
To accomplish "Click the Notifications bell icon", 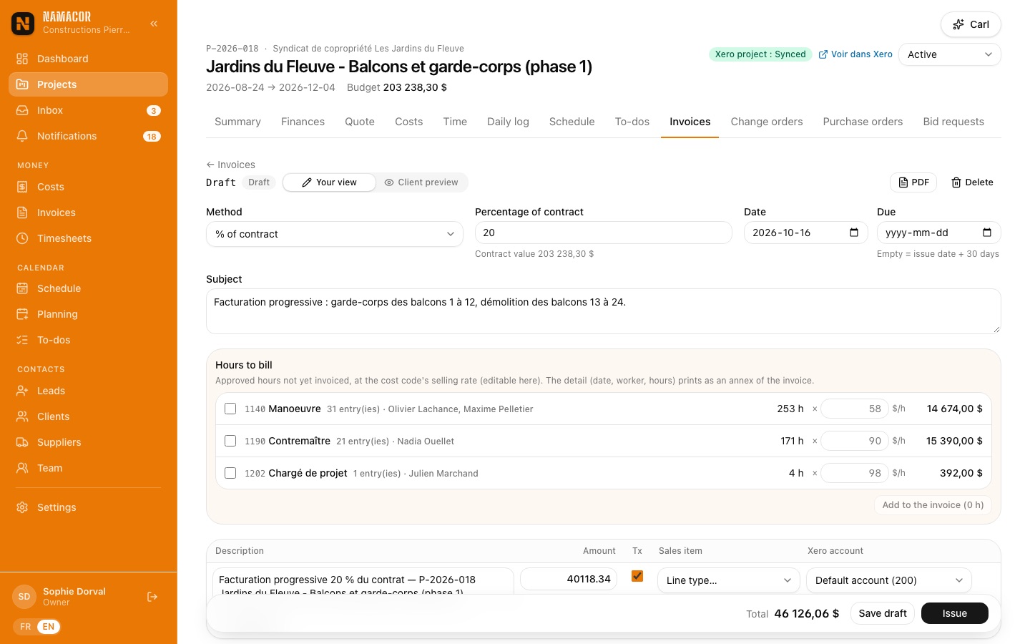I will coord(22,136).
